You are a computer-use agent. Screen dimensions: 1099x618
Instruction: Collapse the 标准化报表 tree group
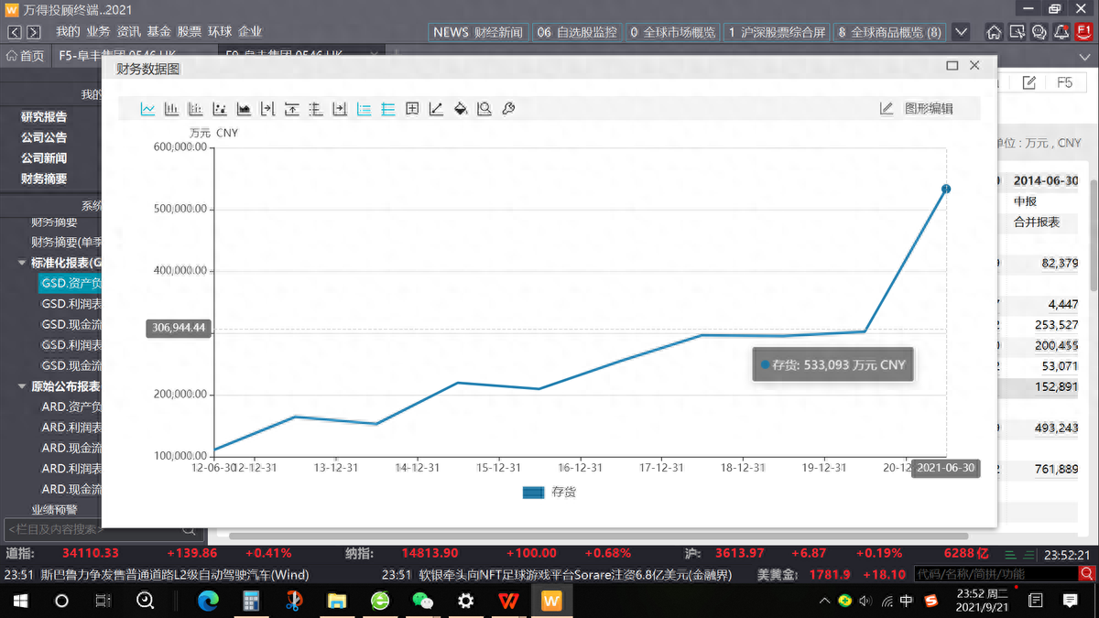coord(23,263)
